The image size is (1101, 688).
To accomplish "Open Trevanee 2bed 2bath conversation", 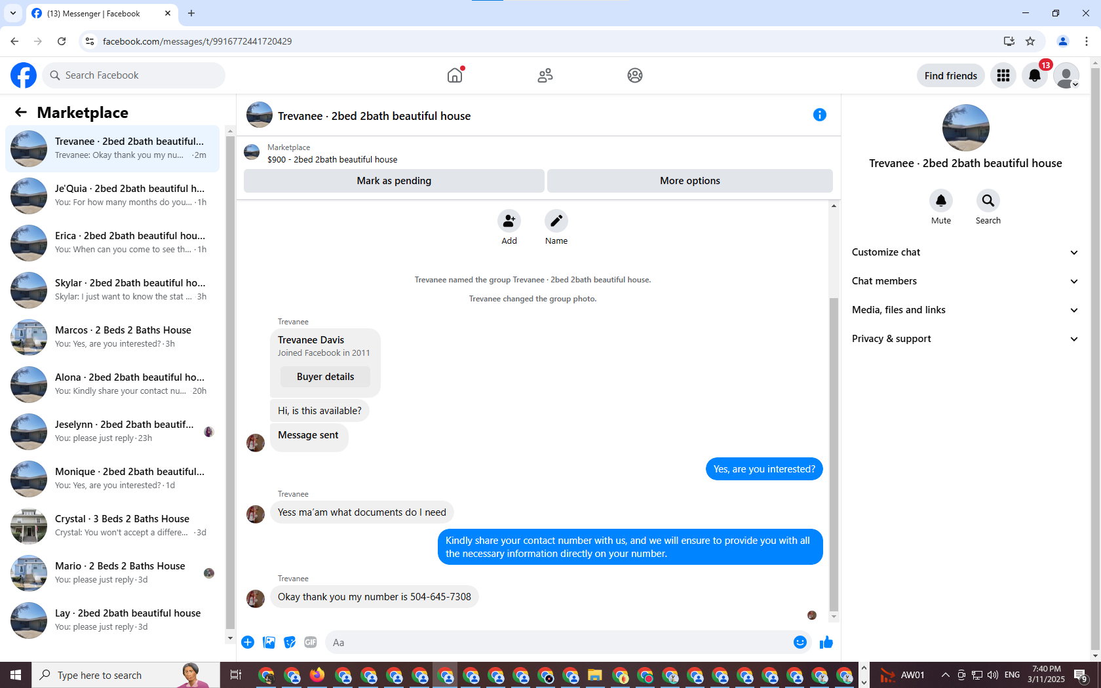I will pos(113,149).
